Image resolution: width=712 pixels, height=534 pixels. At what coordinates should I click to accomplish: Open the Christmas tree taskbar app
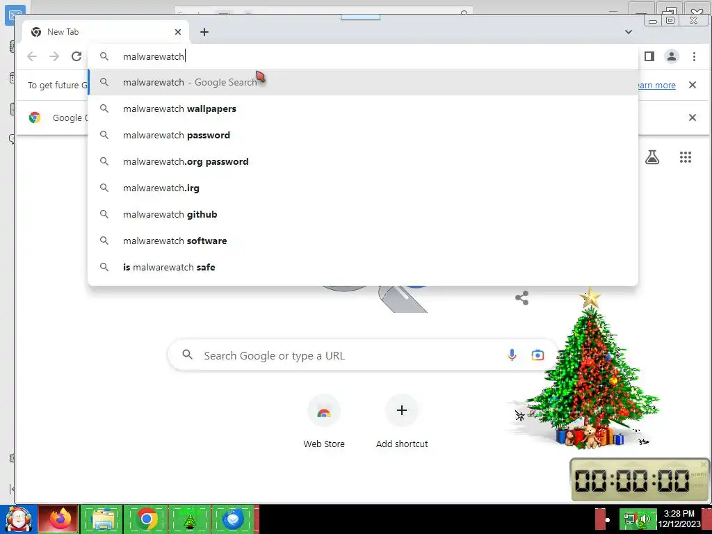coord(189,519)
